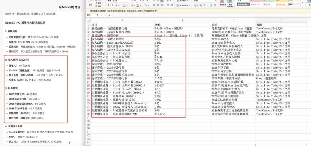This screenshot has width=311, height=146.
Task: Click the Insert Function fx icon
Action: click(109, 15)
